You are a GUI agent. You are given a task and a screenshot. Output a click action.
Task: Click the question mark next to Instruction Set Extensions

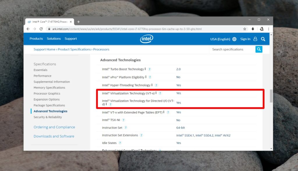[x=142, y=135]
